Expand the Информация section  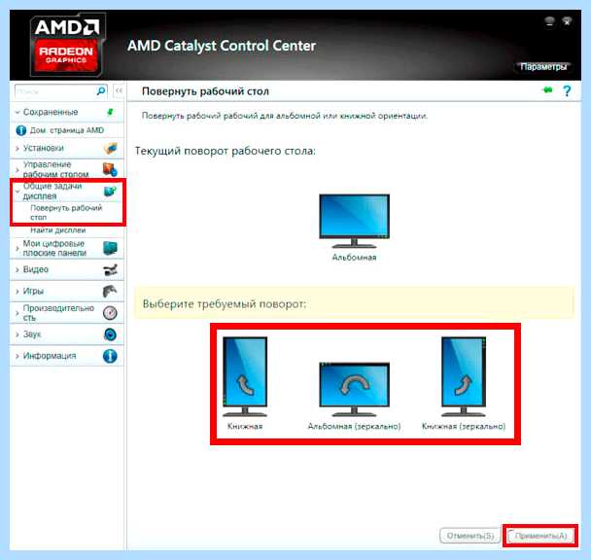[x=17, y=357]
